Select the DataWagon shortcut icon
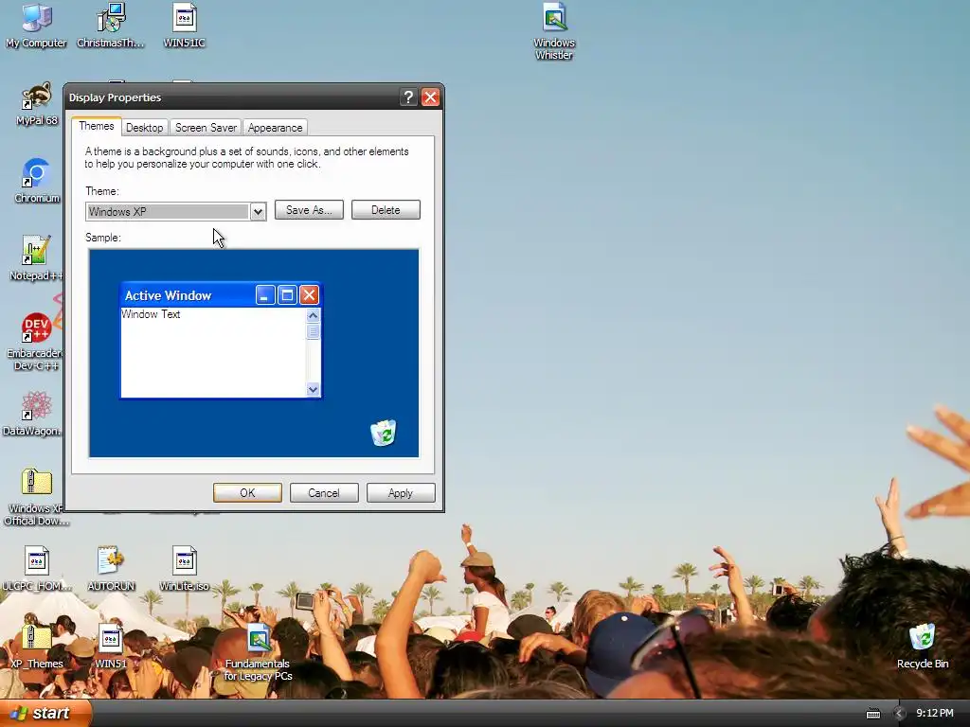Screen dimensions: 970x727 click(34, 415)
